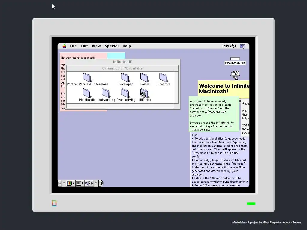Open the File menu
This screenshot has height=230, width=307.
(x=73, y=46)
